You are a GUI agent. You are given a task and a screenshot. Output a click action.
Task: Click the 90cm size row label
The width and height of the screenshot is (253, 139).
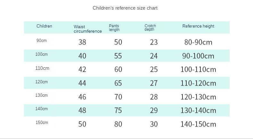[x=42, y=40]
